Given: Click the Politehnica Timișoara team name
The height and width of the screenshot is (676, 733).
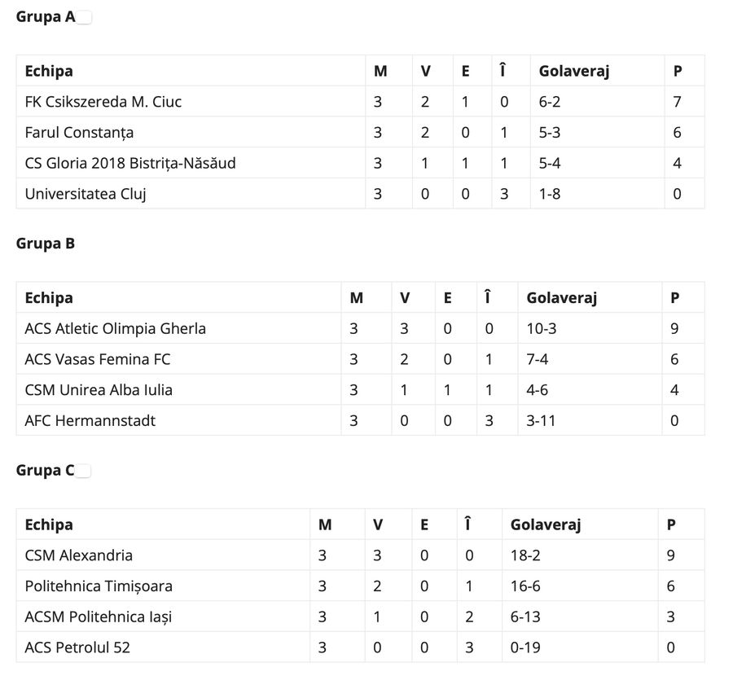Looking at the screenshot, I should [x=99, y=586].
